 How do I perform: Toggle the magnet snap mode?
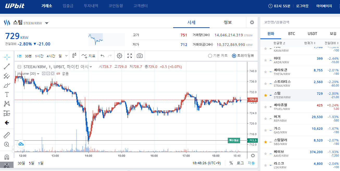tap(7, 157)
